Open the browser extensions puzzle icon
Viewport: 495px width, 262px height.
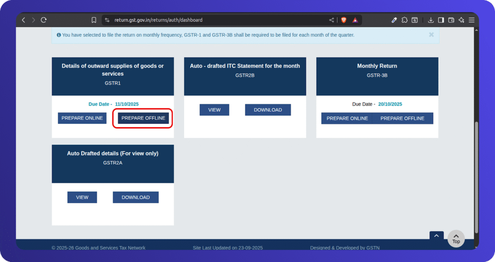pos(405,20)
